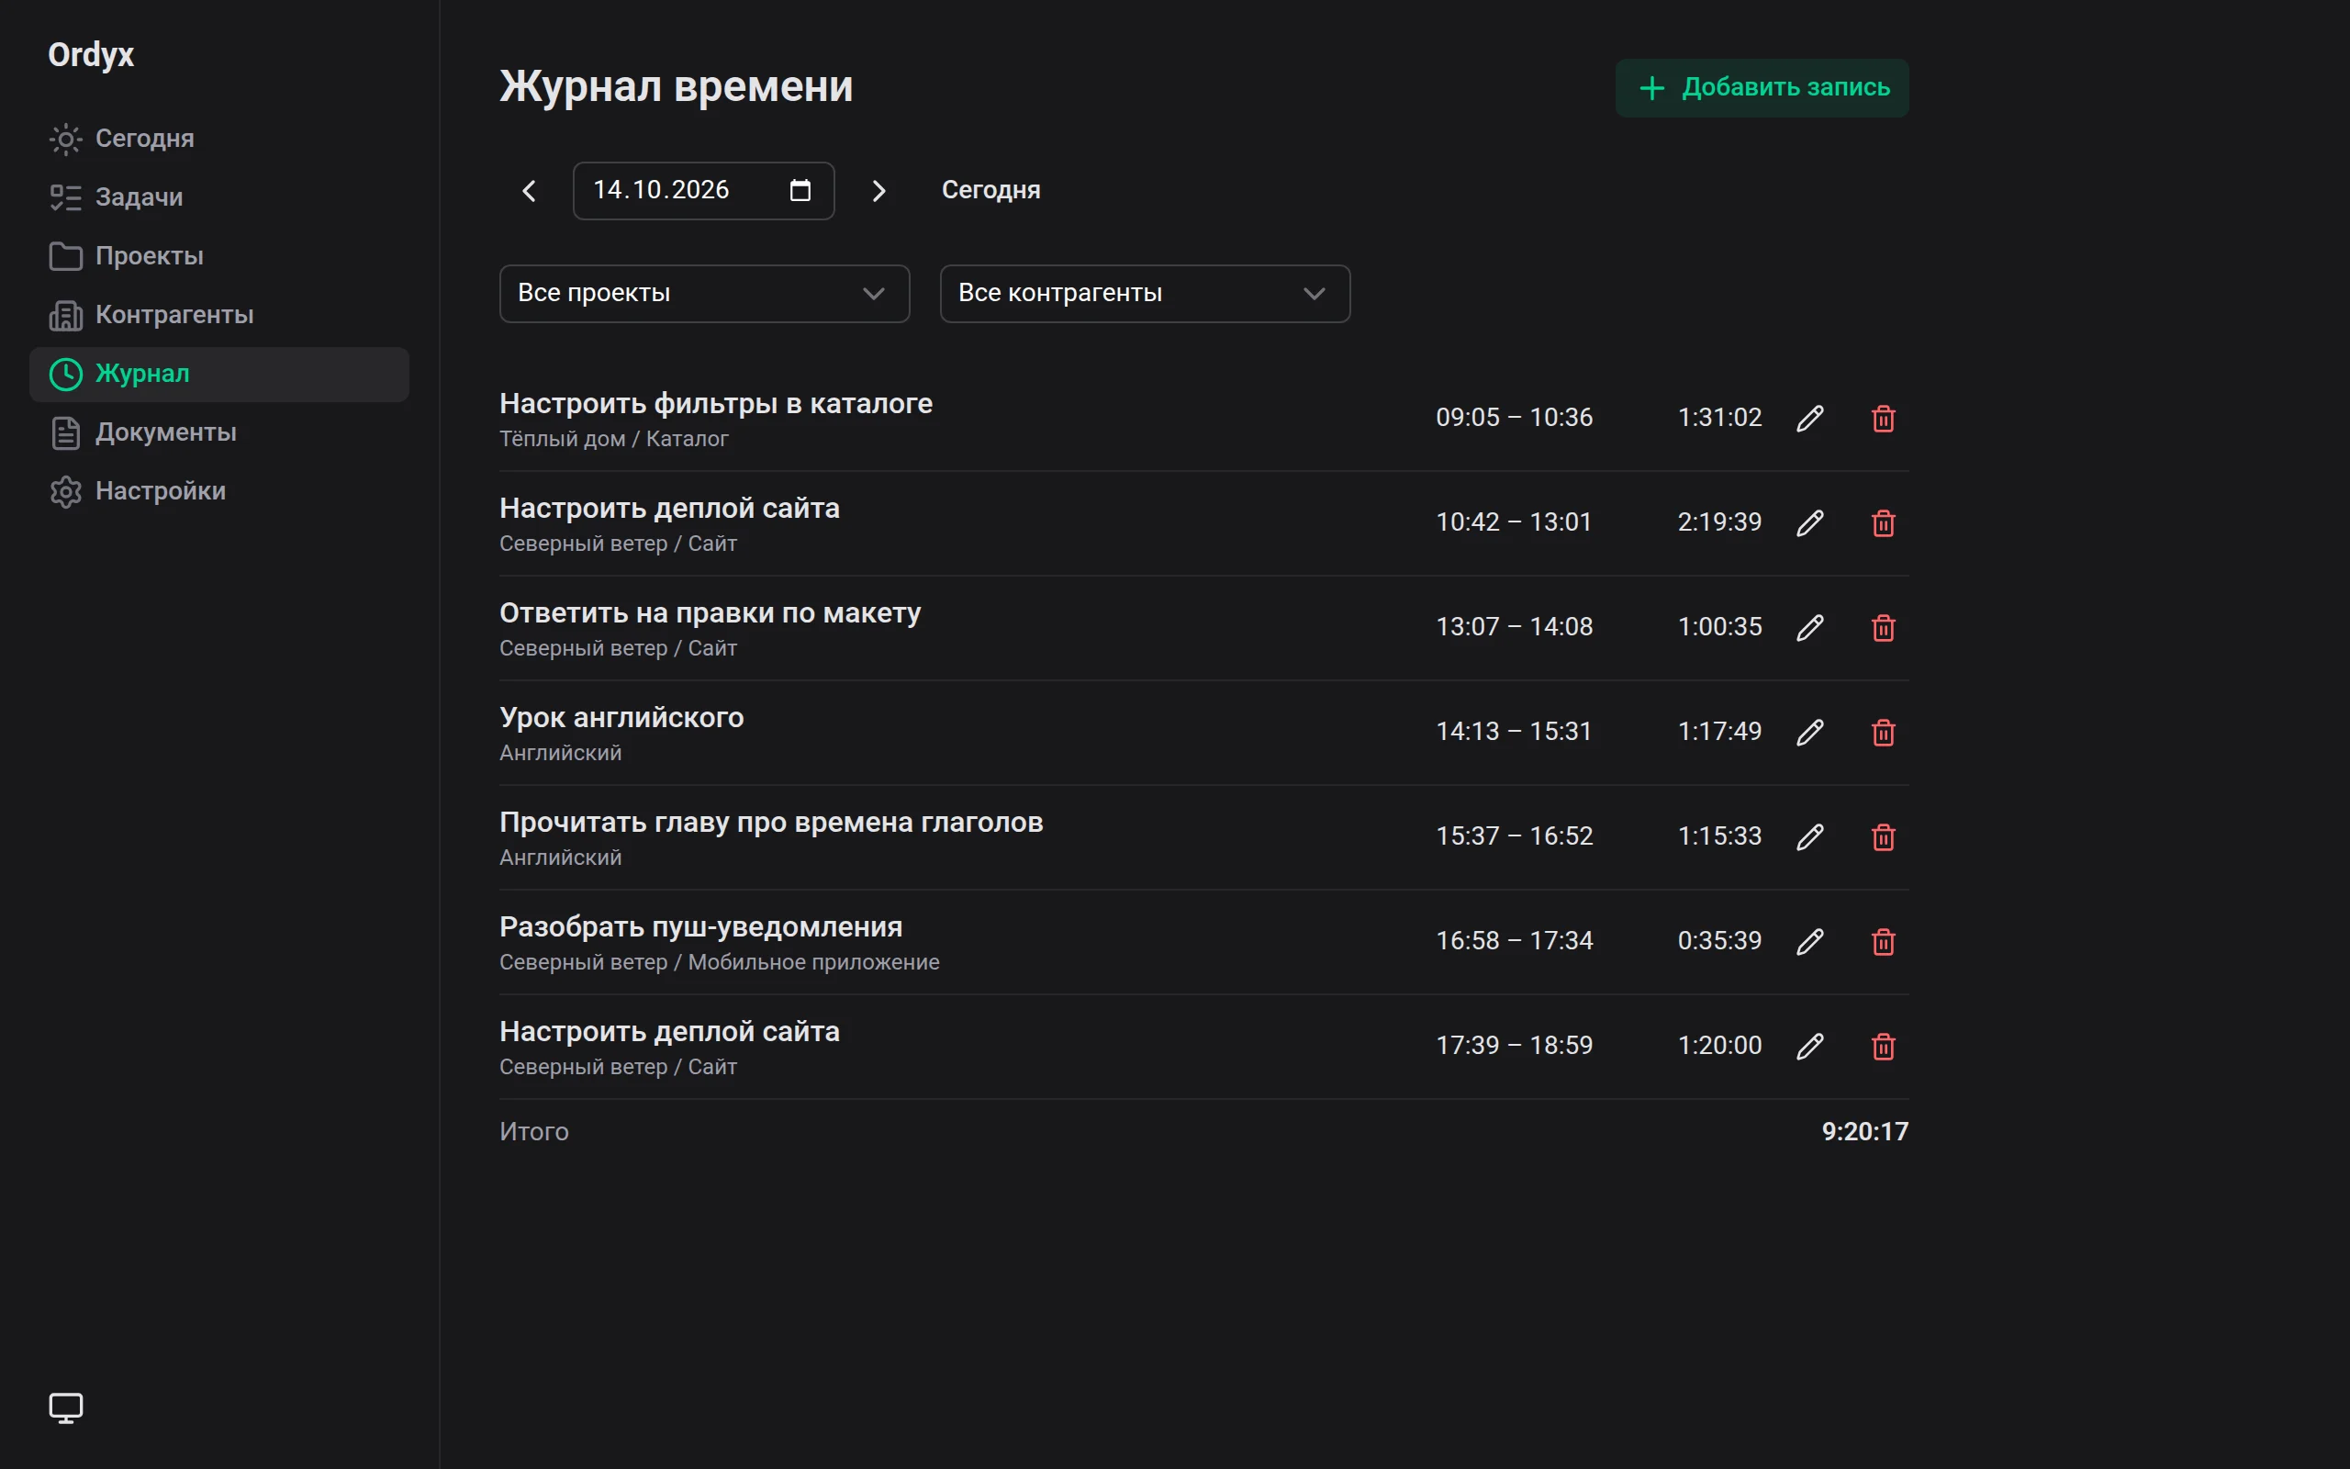Click the Настроить фильтры в каталоге title
This screenshot has height=1469, width=2350.
pos(716,403)
